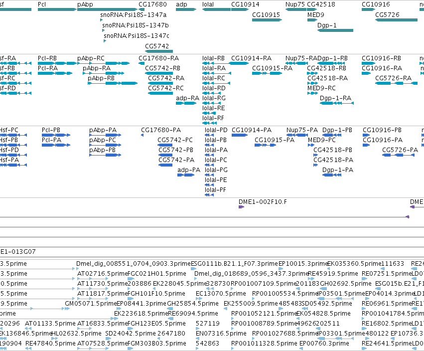Select snoRNA:Psi18S-1347a label
Image resolution: width=424 pixels, height=351 pixels.
click(x=133, y=14)
